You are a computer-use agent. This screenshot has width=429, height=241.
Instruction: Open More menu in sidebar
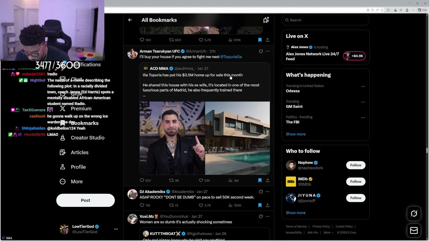click(71, 181)
